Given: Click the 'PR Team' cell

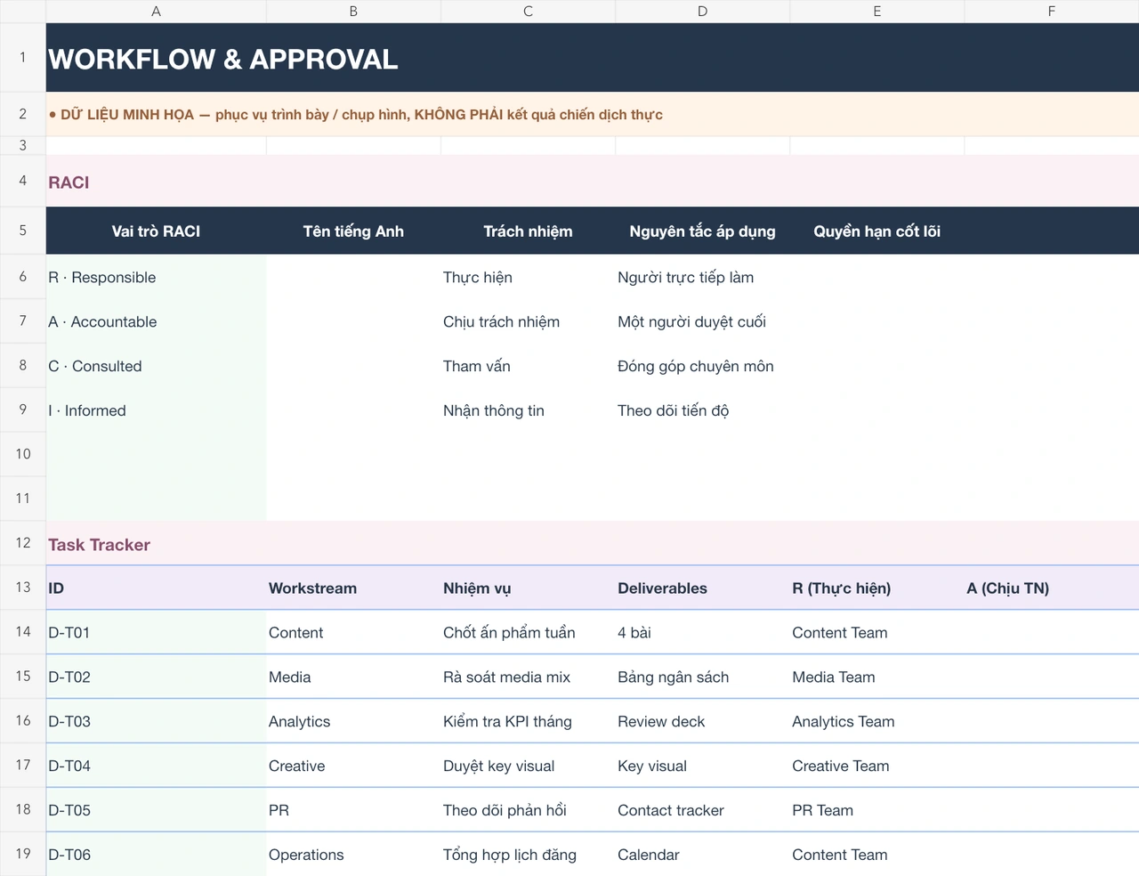Looking at the screenshot, I should [876, 810].
